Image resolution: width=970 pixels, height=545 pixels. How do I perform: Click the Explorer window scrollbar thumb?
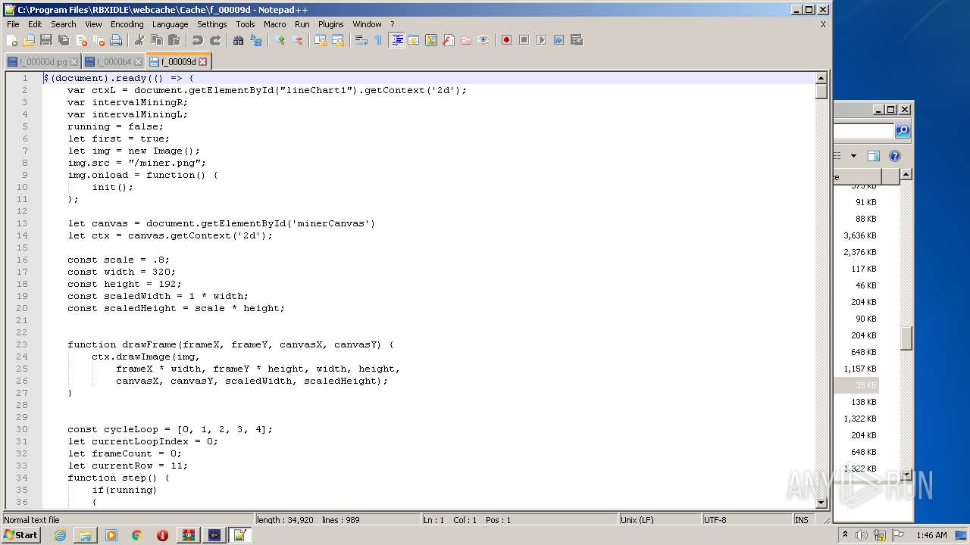[906, 338]
